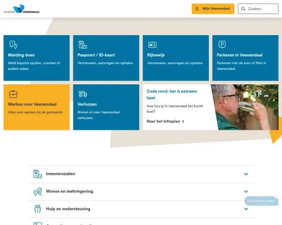Click the Melding doen speech-bubble pin icon
282x225 pixels.
tap(13, 45)
